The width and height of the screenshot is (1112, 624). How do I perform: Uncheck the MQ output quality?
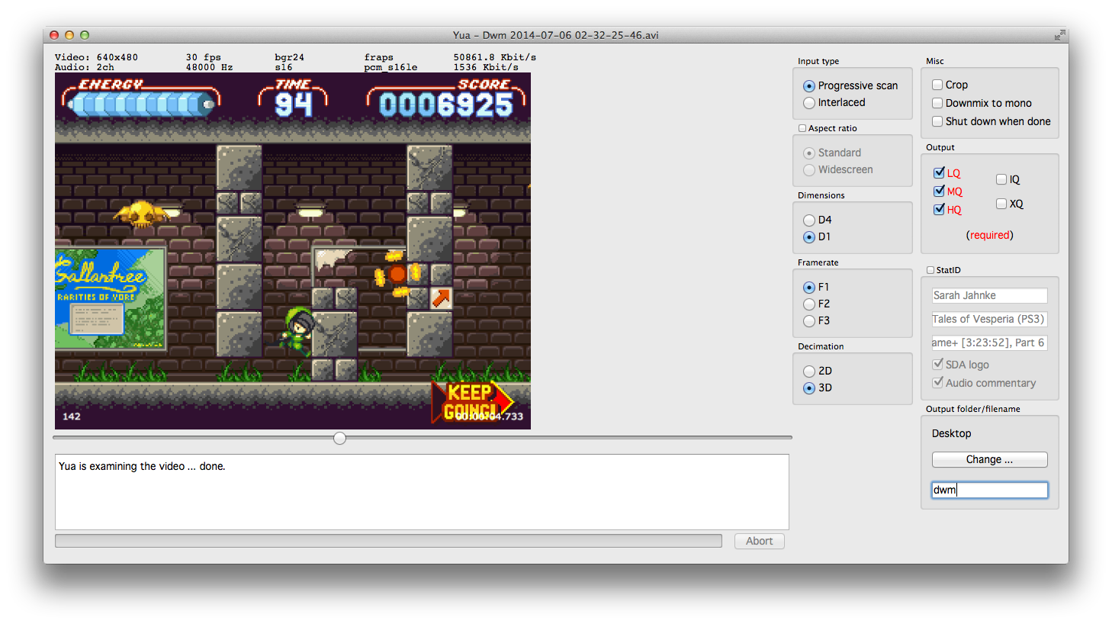tap(939, 191)
